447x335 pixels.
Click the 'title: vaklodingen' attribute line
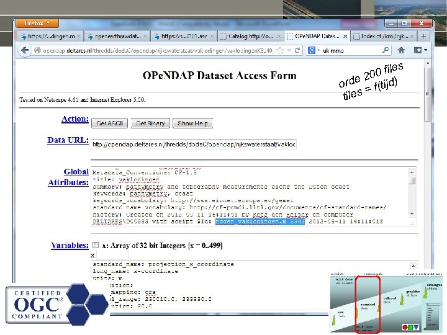pyautogui.click(x=126, y=180)
